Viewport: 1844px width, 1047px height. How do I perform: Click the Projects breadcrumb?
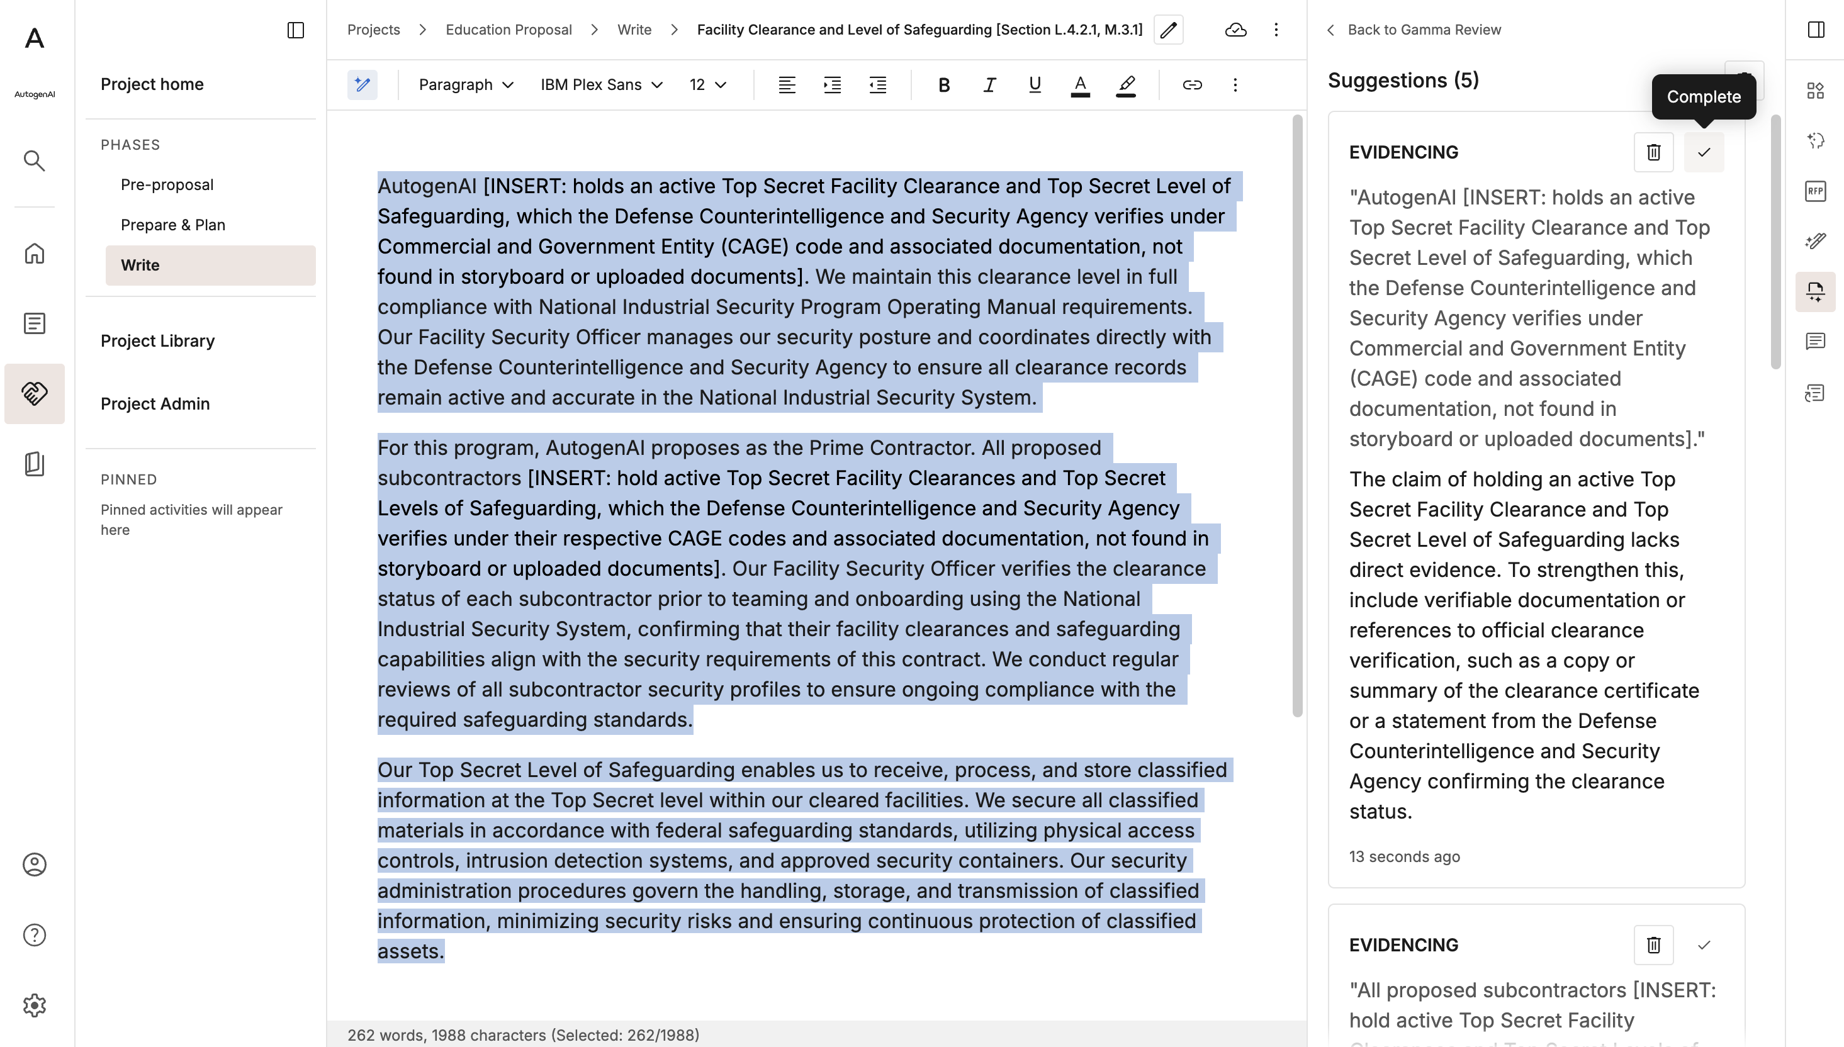373,30
